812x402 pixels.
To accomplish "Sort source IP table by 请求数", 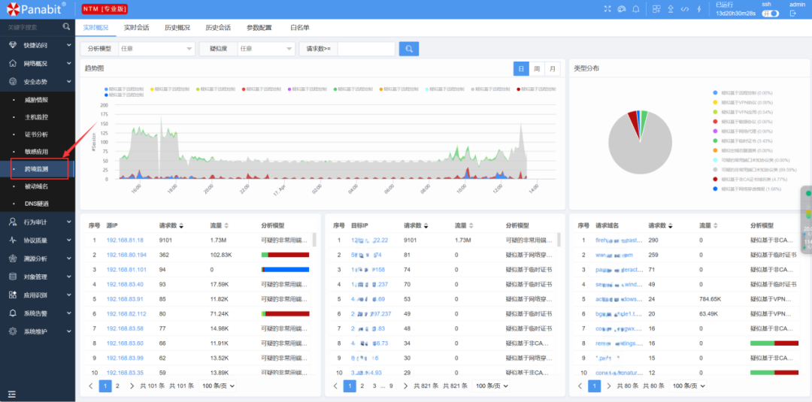I will pyautogui.click(x=180, y=225).
